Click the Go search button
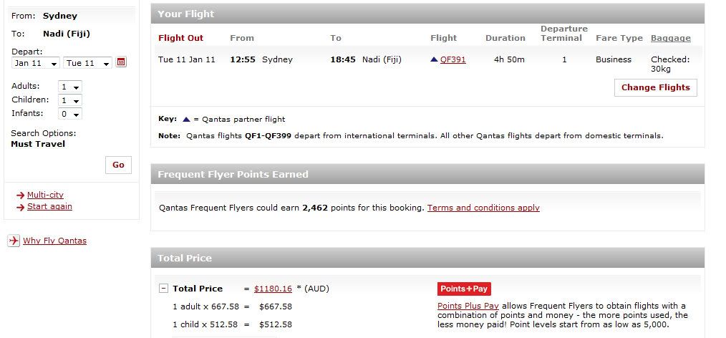The image size is (726, 338). 119,165
